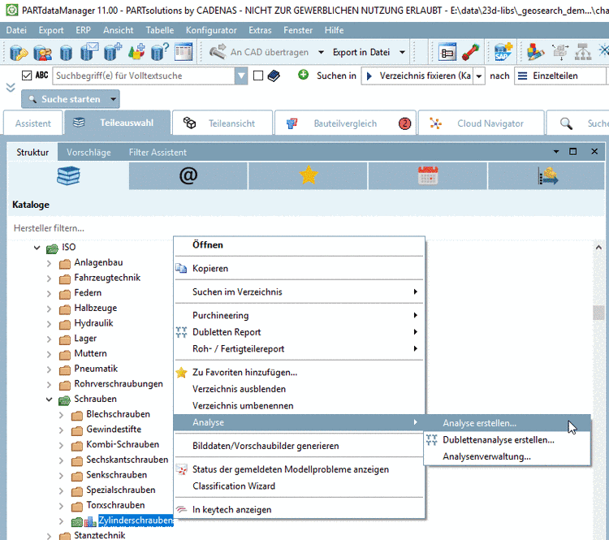Screen dimensions: 609x540
Task: Click the colored blocks icon in toolbar
Action: pos(535,52)
